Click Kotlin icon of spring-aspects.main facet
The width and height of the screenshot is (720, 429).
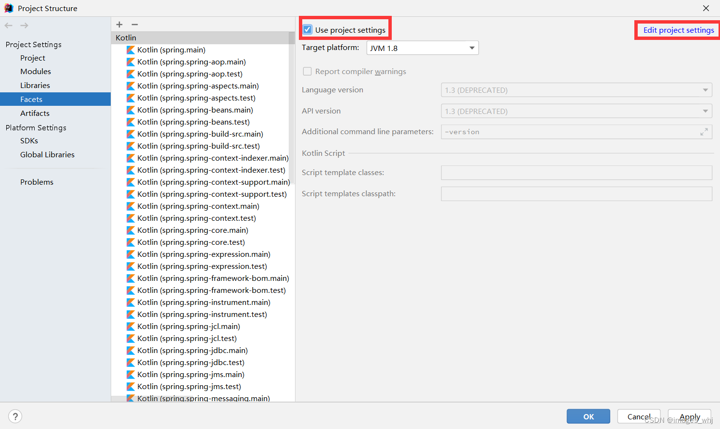pos(130,86)
